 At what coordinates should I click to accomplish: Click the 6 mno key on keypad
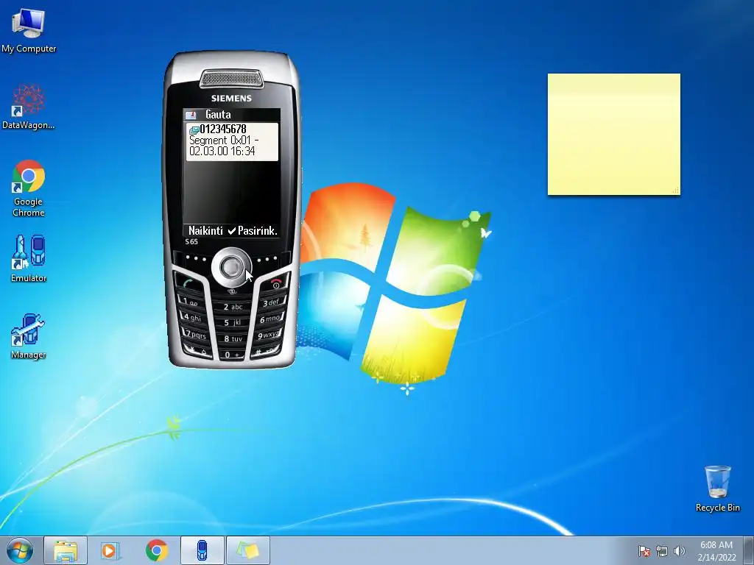click(271, 319)
